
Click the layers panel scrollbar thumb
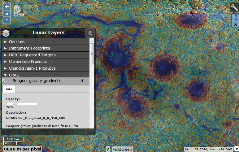point(92,54)
